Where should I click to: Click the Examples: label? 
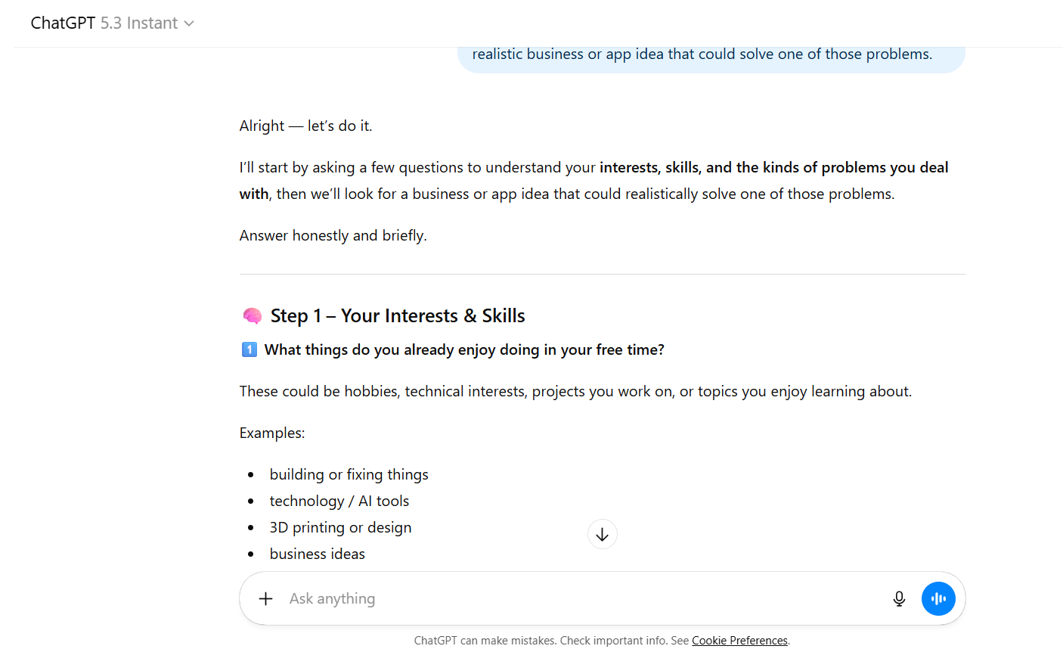click(x=272, y=433)
